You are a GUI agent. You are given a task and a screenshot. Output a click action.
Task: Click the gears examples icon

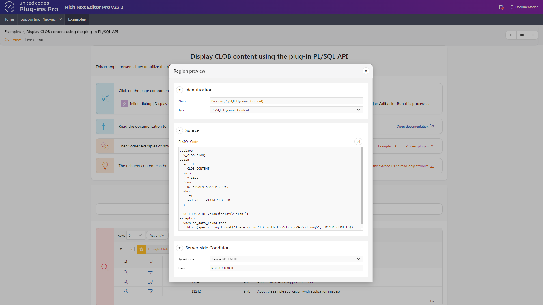(105, 146)
